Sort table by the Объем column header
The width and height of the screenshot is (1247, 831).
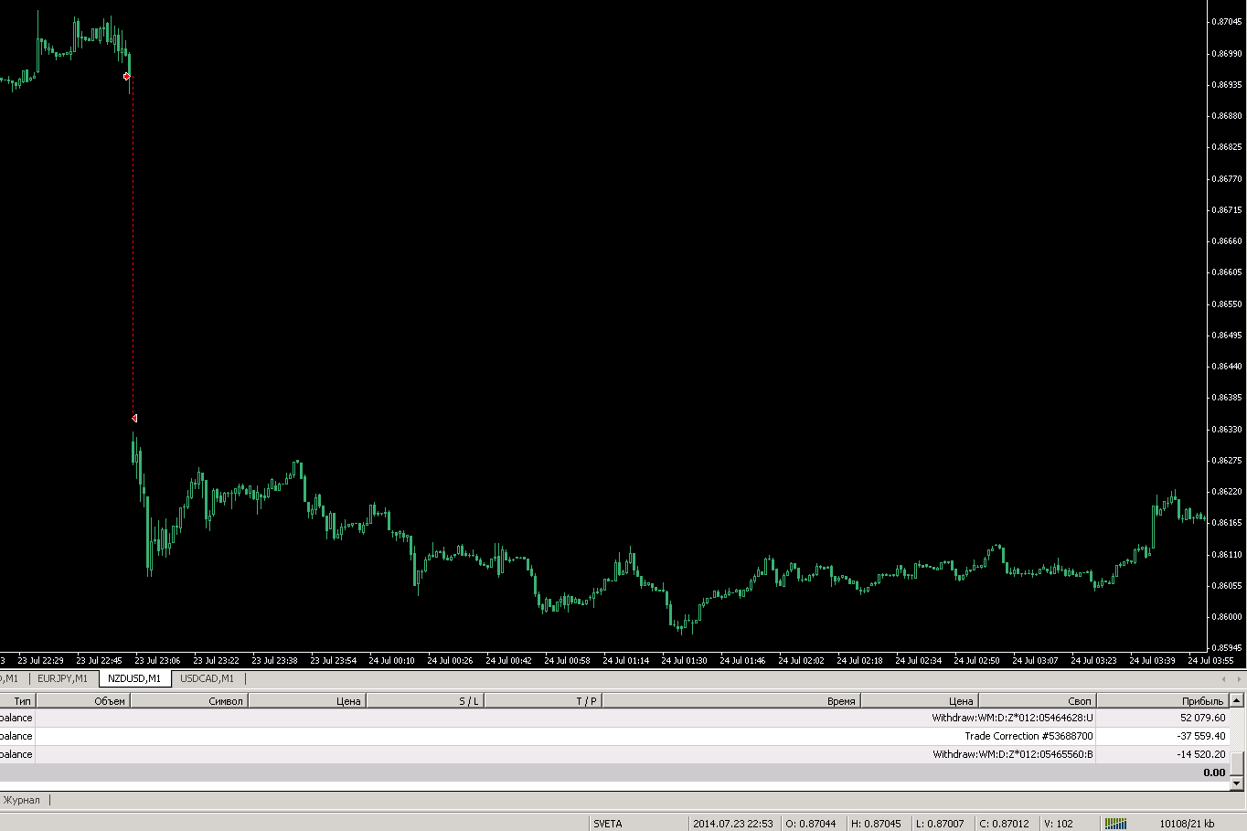(83, 701)
